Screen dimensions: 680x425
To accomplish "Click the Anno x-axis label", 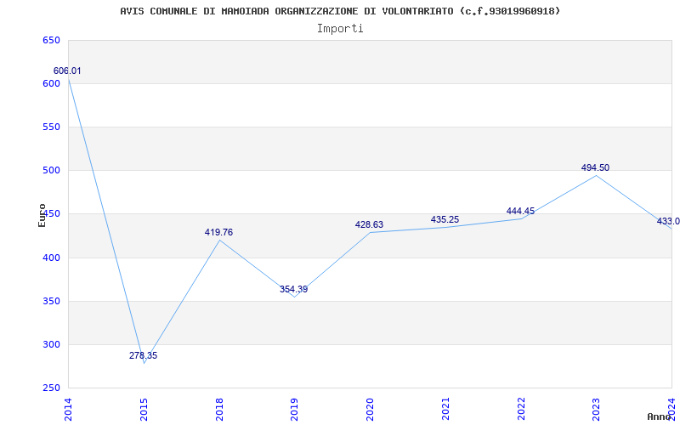I will coord(660,416).
